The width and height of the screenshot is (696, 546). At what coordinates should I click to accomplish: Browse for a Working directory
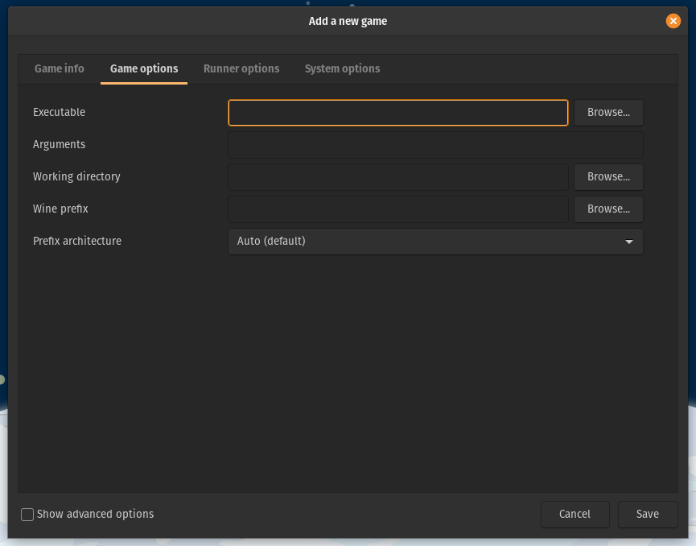pyautogui.click(x=607, y=176)
